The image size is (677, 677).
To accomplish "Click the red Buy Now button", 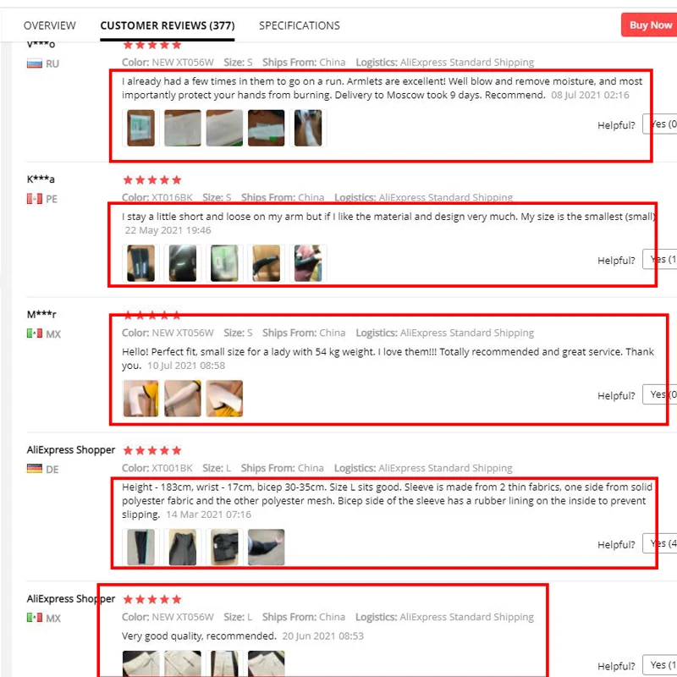I will tap(649, 25).
